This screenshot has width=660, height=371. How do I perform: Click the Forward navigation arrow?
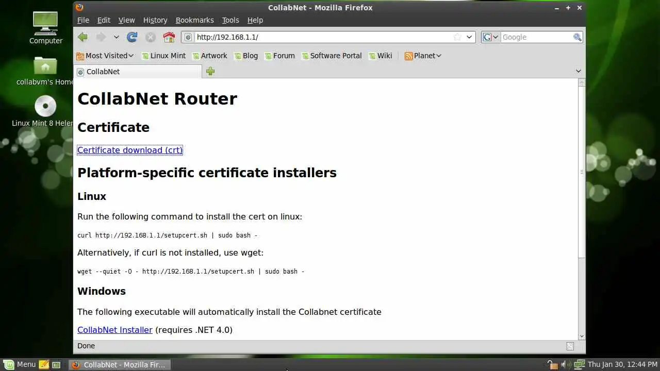tap(101, 37)
